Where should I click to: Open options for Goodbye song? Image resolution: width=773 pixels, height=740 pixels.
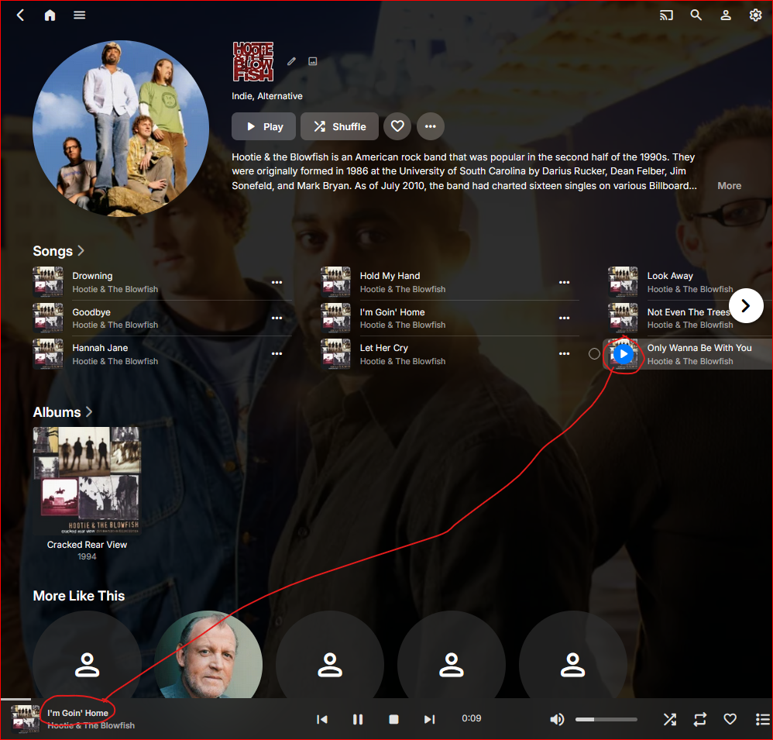coord(277,318)
